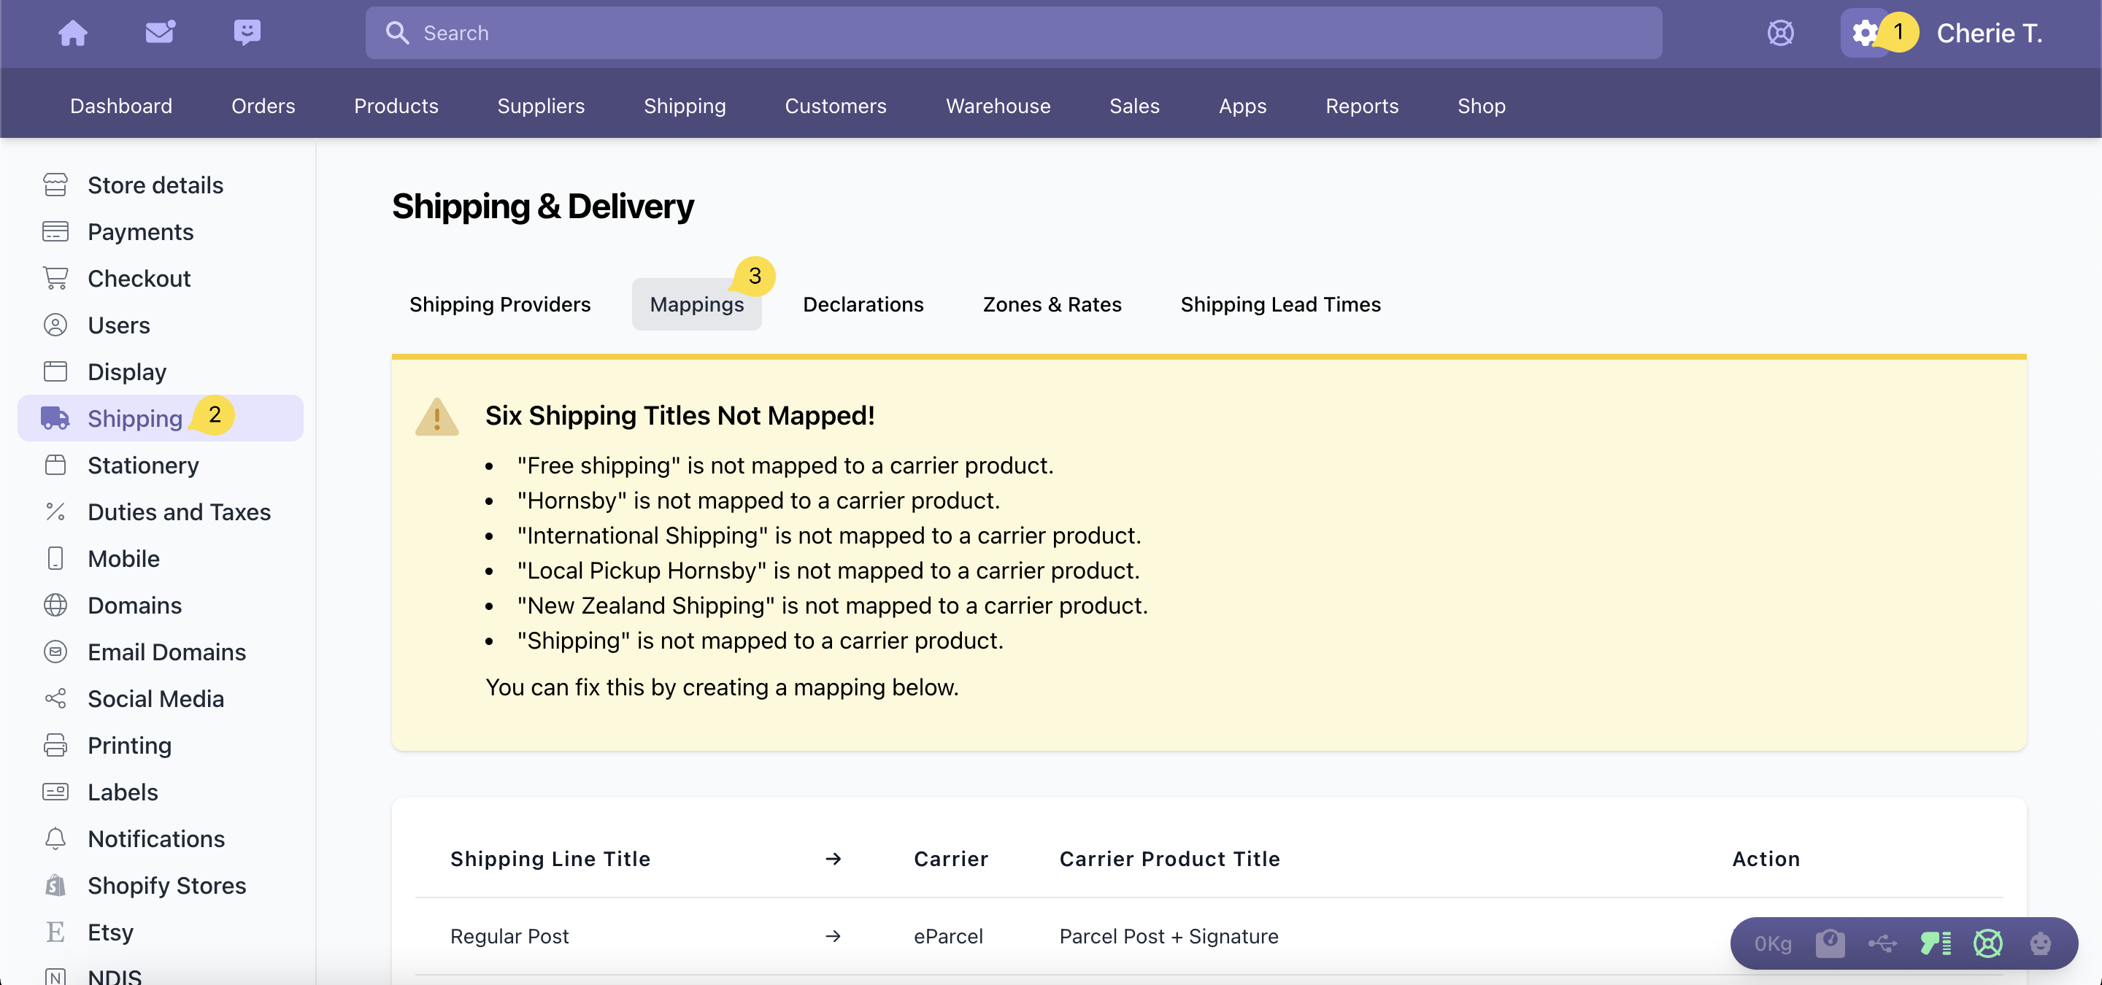
Task: Open the chat smiley message icon
Action: point(247,33)
